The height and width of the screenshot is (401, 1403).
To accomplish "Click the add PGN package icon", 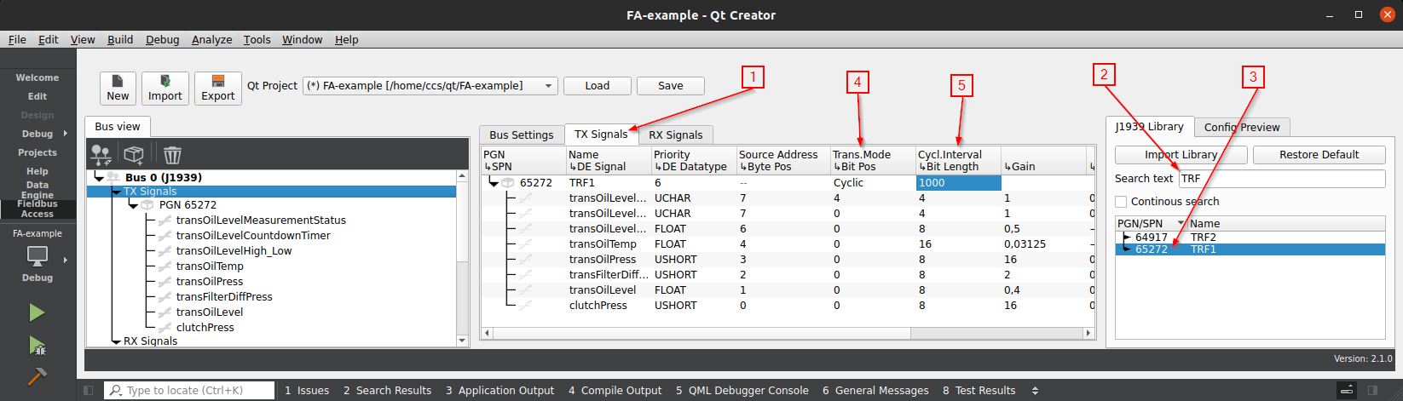I will click(134, 154).
